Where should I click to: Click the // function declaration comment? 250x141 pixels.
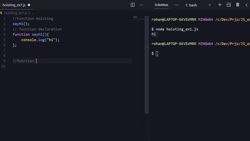click(37, 29)
